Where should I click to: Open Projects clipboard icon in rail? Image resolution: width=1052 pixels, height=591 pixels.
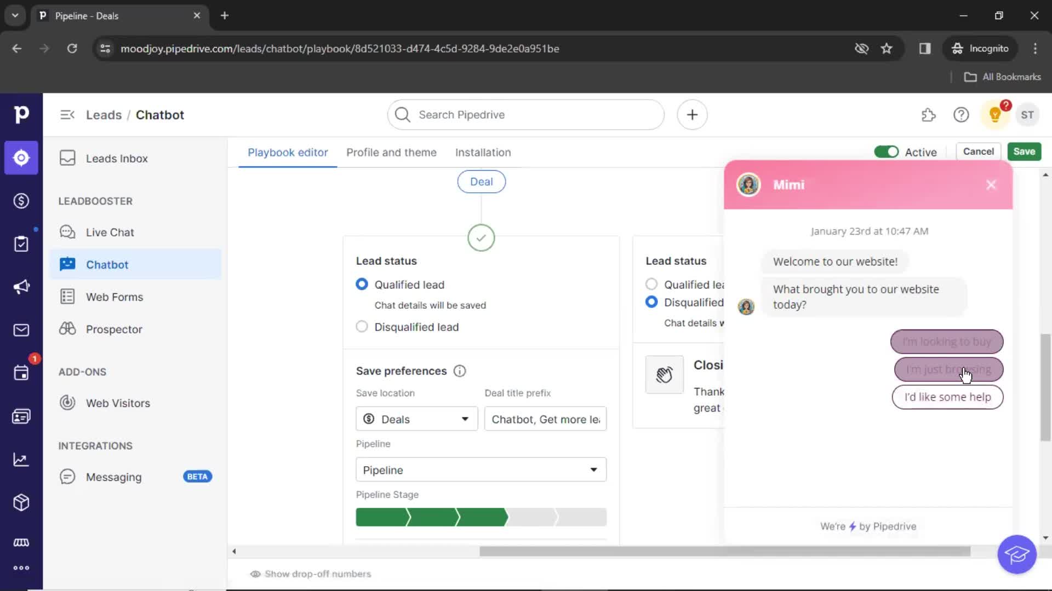tap(21, 244)
